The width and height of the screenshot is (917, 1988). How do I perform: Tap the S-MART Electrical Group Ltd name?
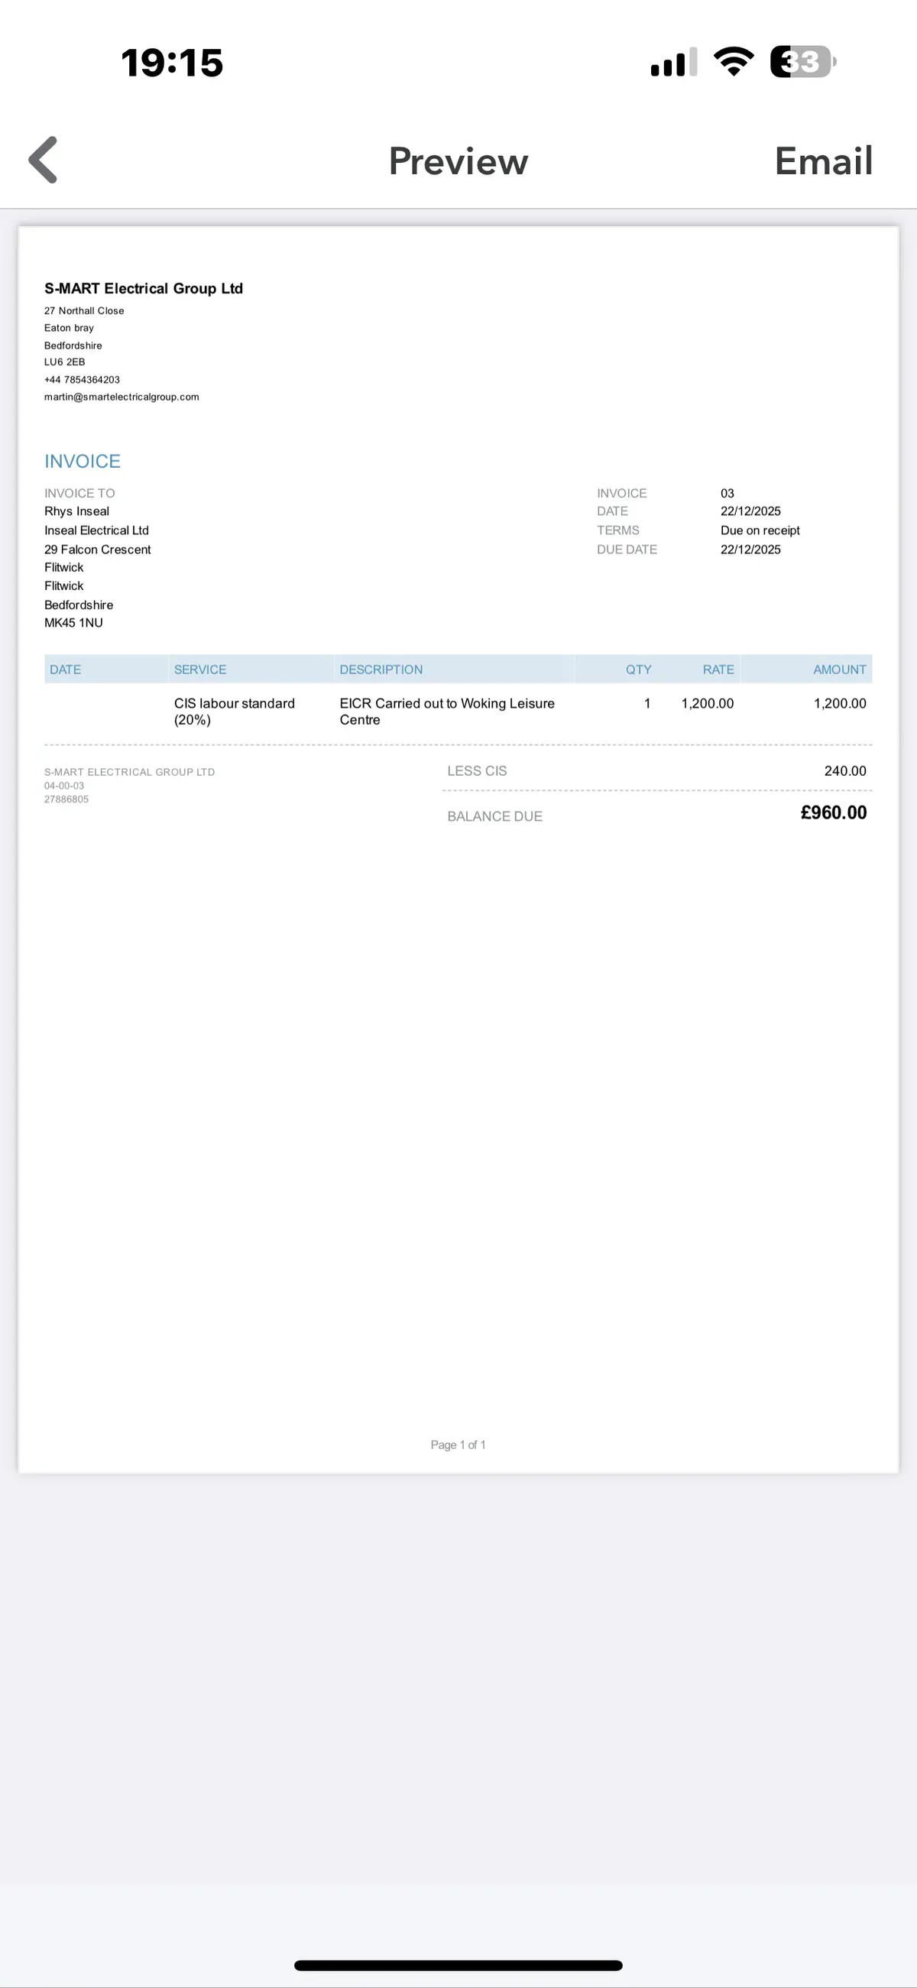pos(144,289)
